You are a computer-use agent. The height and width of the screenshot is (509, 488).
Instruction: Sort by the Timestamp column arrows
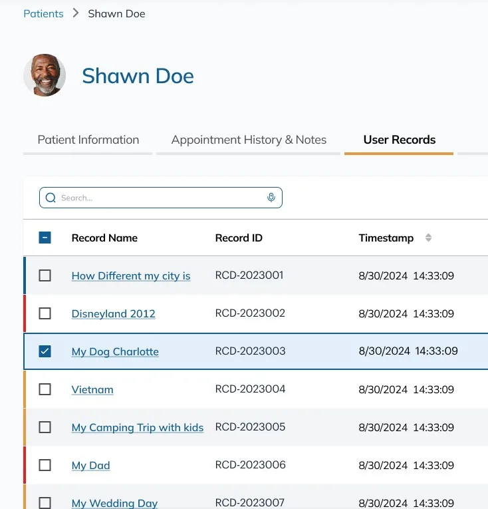428,238
